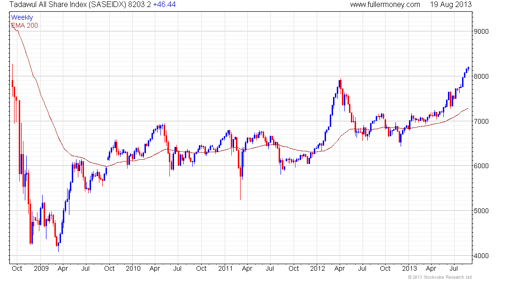The height and width of the screenshot is (281, 516).
Task: Click the 6000 y-axis label
Action: tap(481, 166)
